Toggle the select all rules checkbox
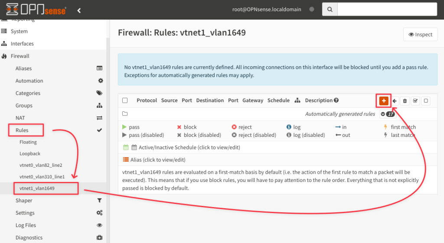Viewport: 444px width, 243px height. tap(125, 100)
